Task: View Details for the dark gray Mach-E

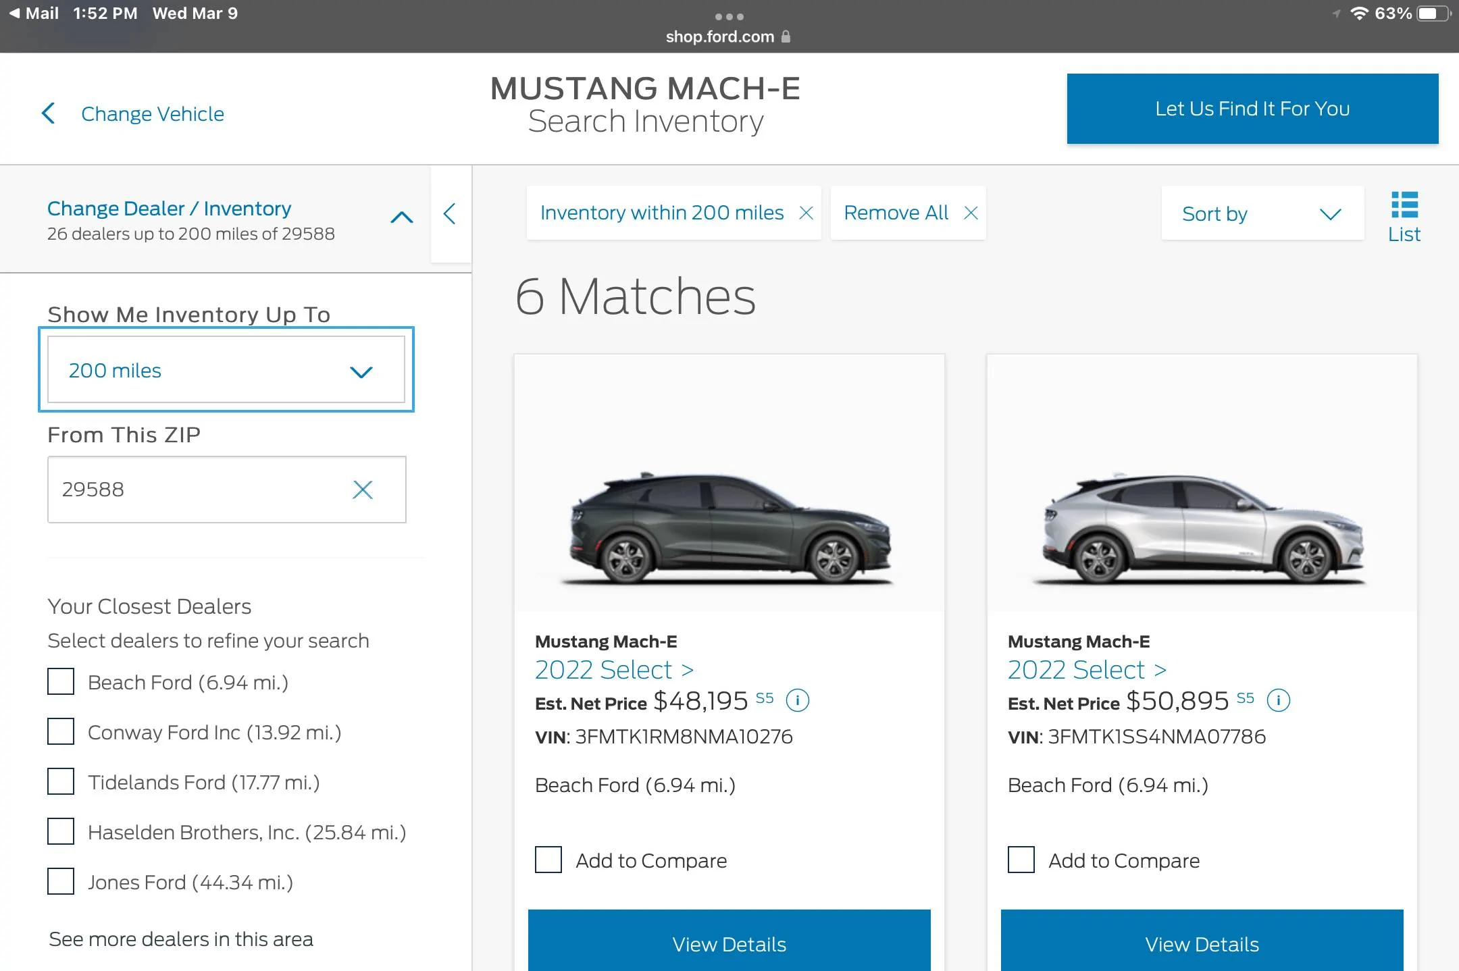Action: (x=729, y=943)
